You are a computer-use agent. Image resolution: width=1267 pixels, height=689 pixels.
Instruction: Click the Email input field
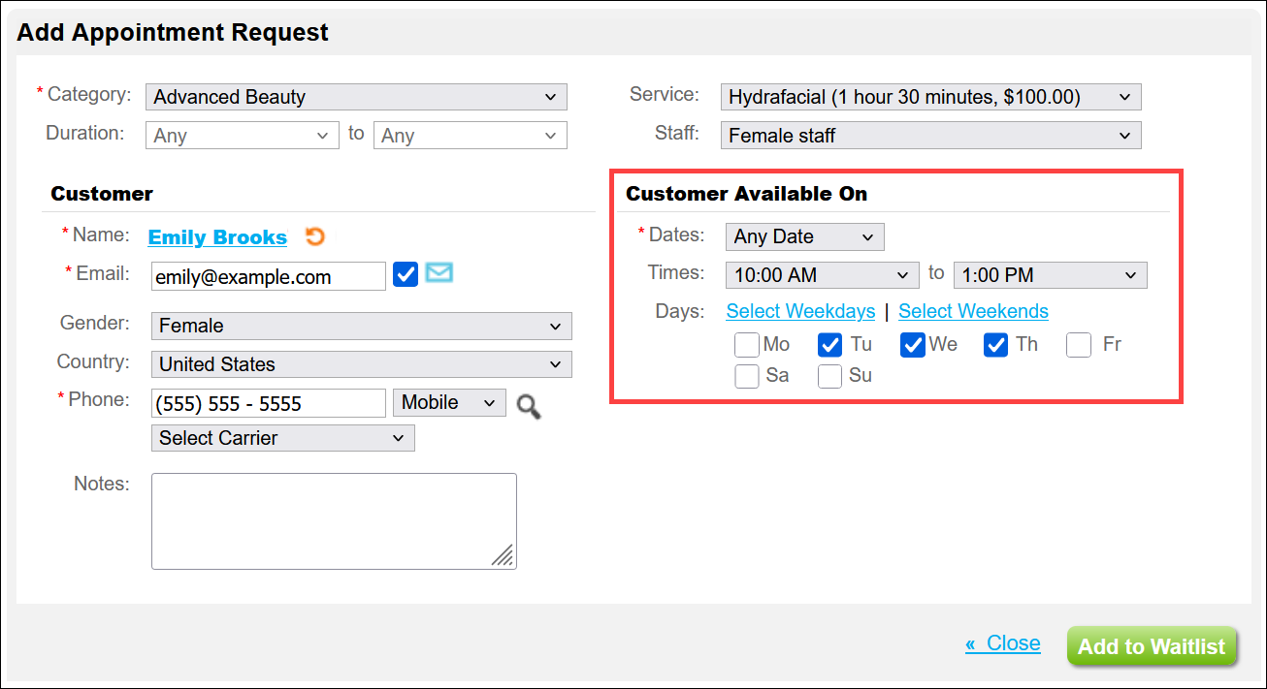click(x=269, y=276)
